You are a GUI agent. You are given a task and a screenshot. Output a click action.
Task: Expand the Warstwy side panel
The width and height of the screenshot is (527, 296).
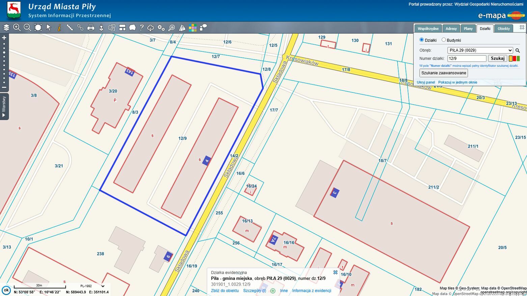click(x=4, y=107)
